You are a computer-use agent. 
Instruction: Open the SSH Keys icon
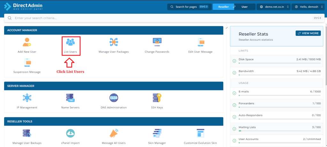157,98
